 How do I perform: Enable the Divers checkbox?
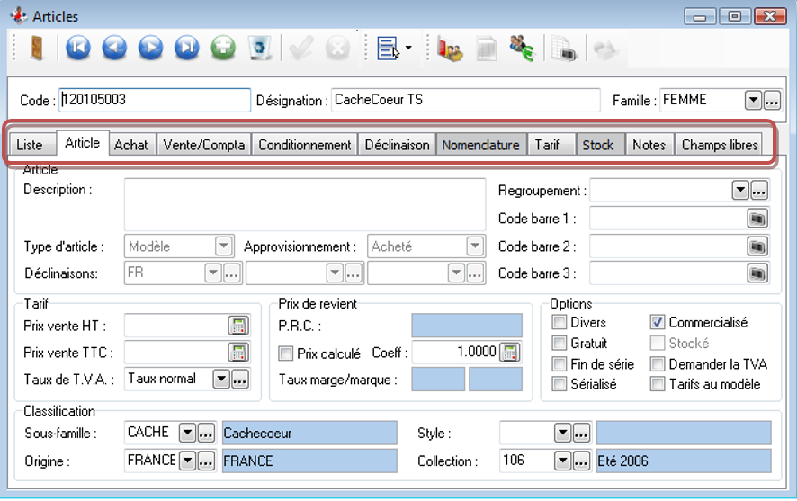tap(559, 322)
